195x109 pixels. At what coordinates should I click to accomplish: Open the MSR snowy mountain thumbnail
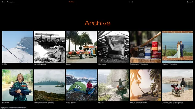pos(18,47)
